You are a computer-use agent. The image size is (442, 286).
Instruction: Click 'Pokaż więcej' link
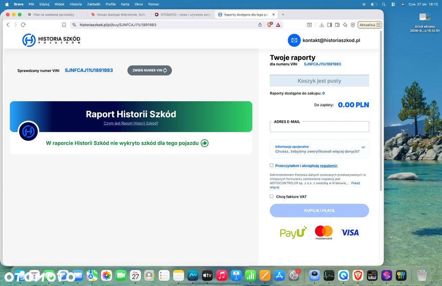point(355,183)
